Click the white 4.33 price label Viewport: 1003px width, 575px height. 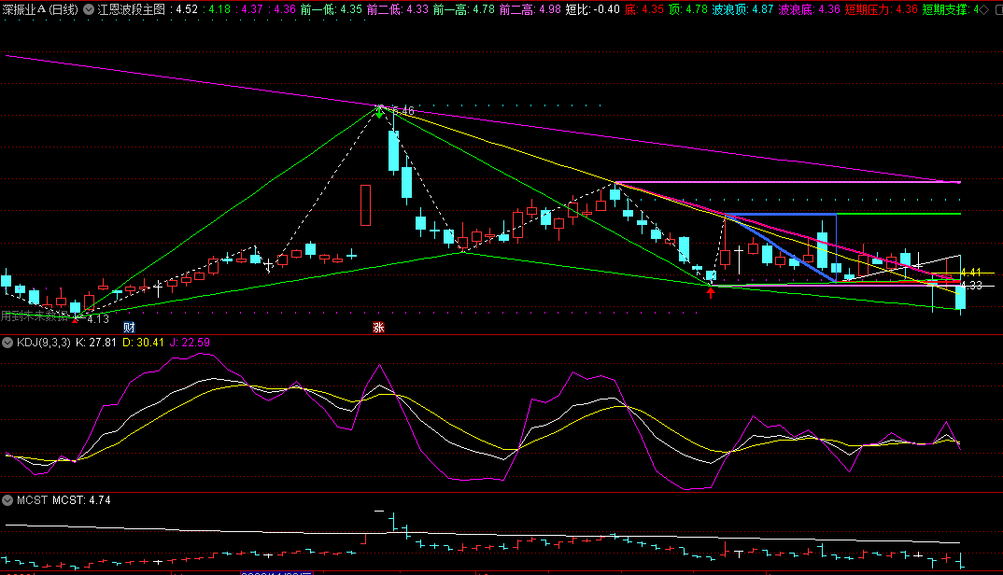tap(971, 286)
